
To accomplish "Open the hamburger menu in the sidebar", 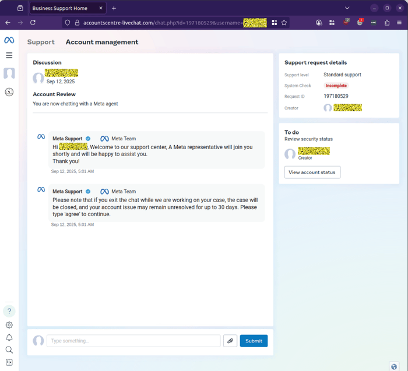I will click(x=9, y=55).
